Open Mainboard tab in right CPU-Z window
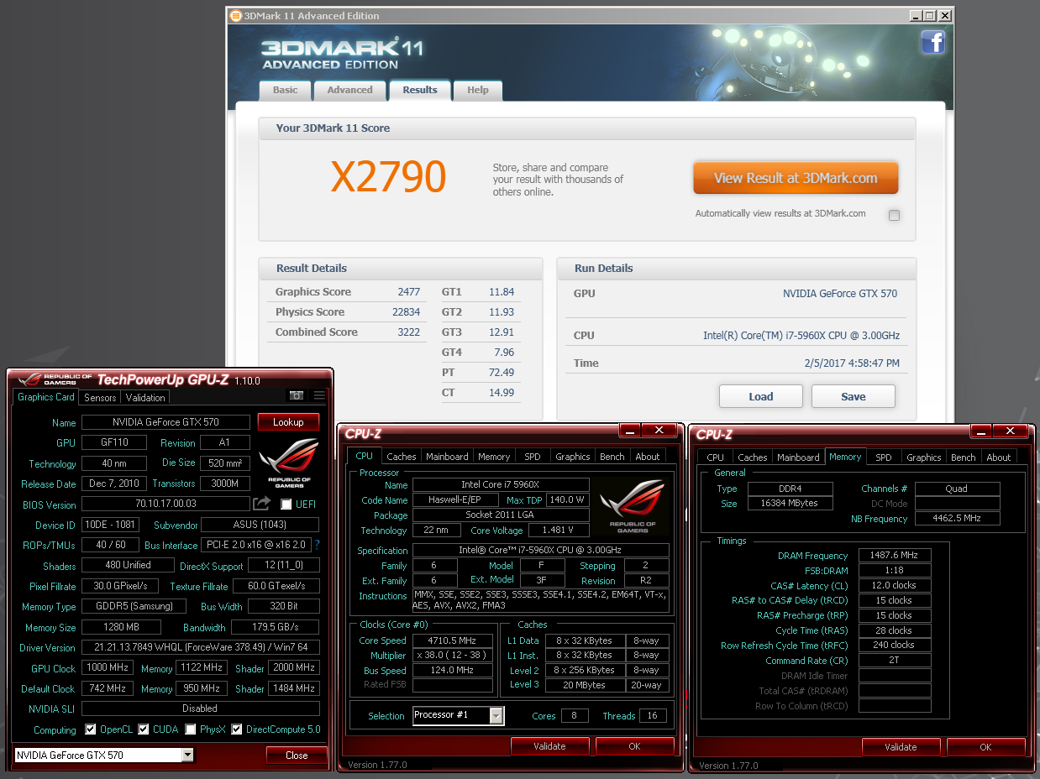This screenshot has width=1040, height=779. pyautogui.click(x=798, y=457)
